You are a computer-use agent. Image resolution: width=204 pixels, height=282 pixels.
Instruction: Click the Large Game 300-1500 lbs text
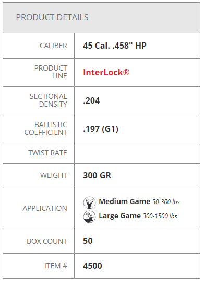138,216
